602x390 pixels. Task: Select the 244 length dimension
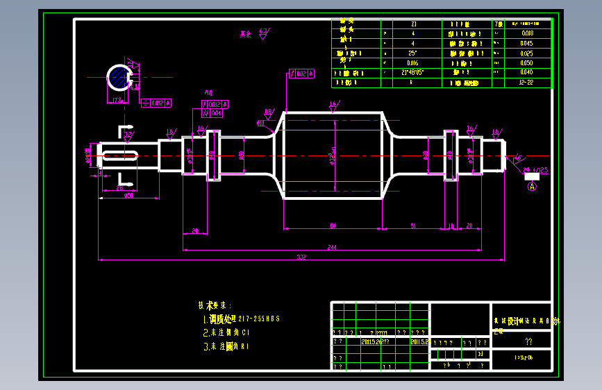332,247
